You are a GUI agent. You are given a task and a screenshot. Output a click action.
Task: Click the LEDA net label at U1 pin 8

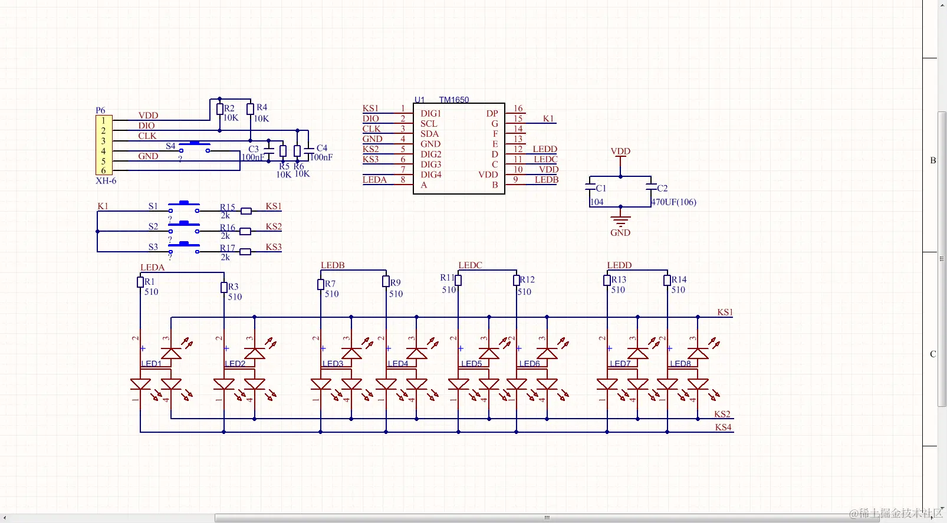[x=374, y=180]
